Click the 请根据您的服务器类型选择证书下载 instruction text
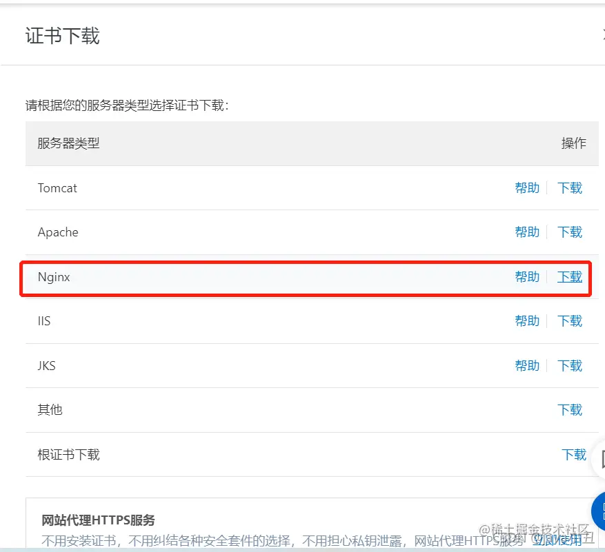605x552 pixels. tap(127, 105)
